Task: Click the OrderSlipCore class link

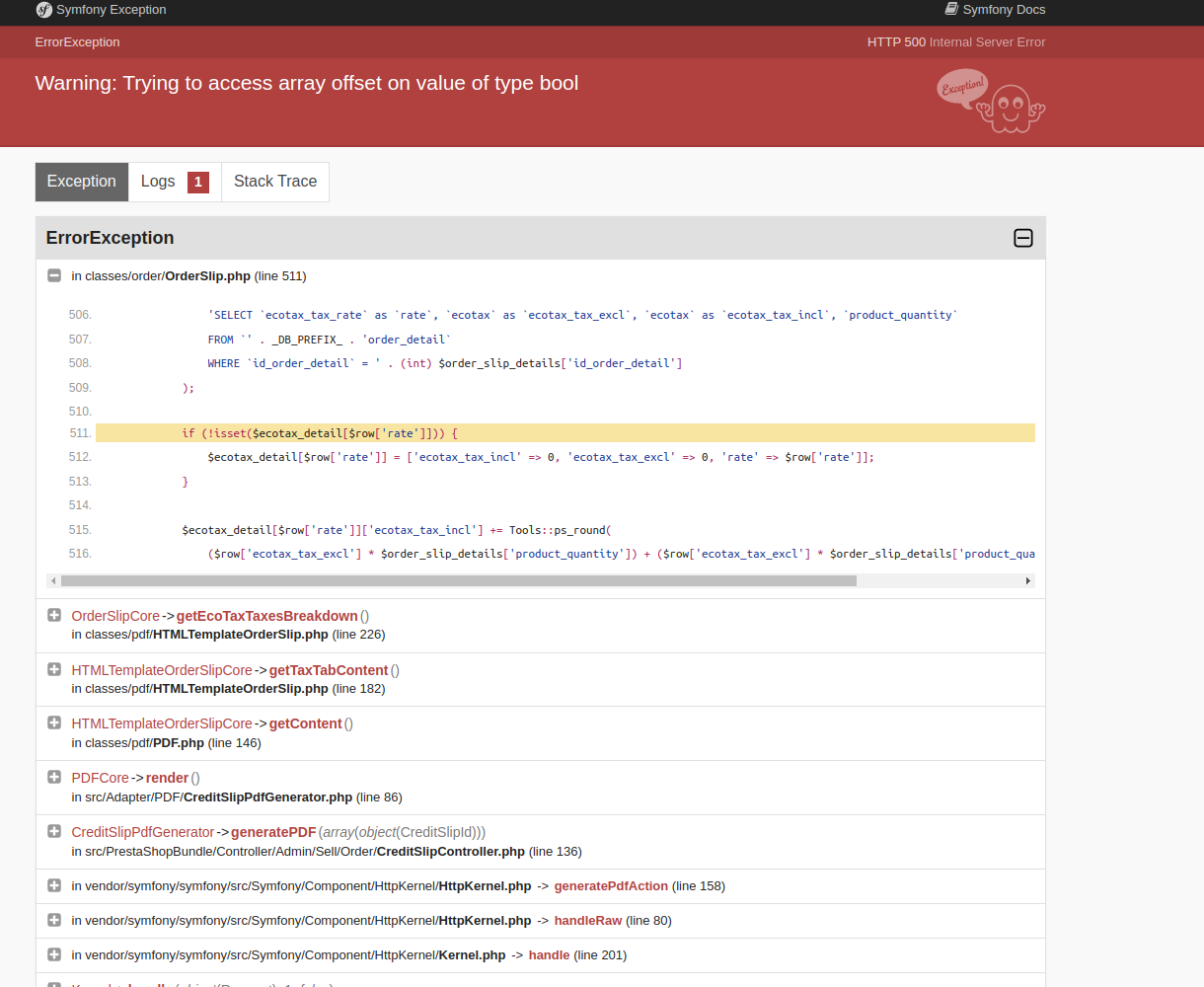Action: coord(115,615)
